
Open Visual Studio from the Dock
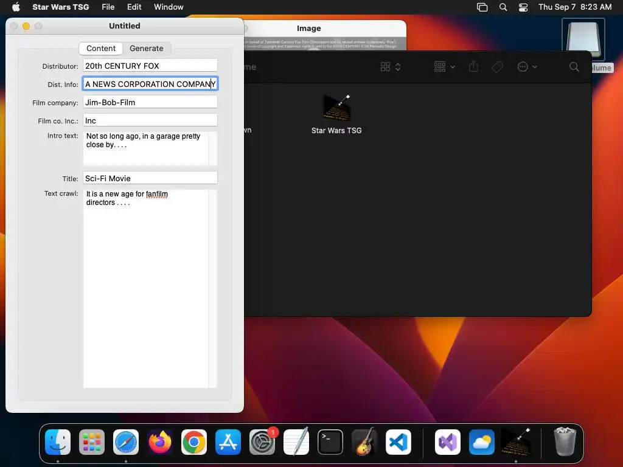pyautogui.click(x=448, y=442)
